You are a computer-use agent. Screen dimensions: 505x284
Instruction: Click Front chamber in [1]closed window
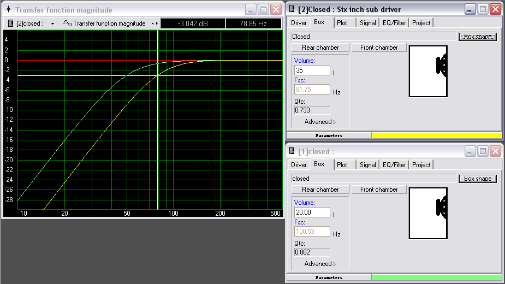(x=379, y=189)
